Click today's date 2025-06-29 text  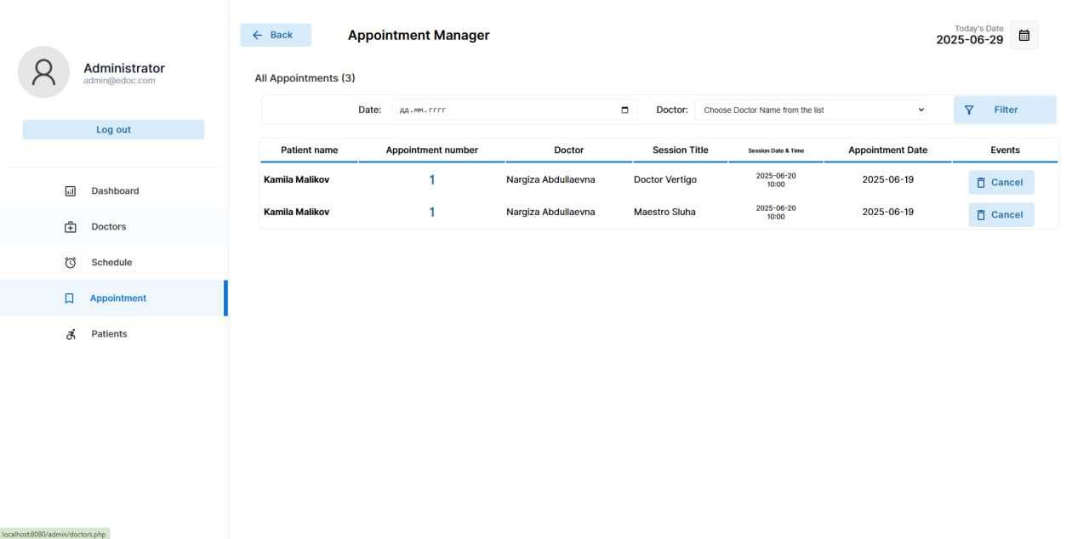[x=970, y=40]
